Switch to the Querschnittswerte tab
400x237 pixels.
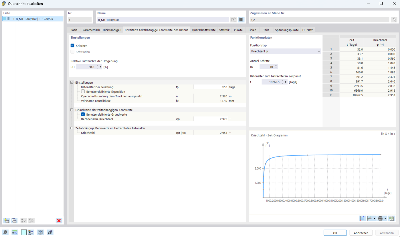204,30
